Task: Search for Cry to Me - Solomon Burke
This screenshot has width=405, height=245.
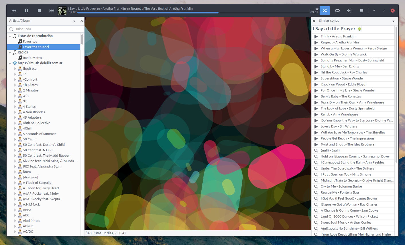Action: click(x=316, y=186)
